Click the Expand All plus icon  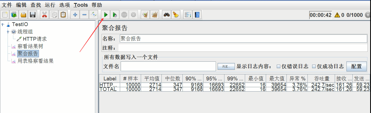(75, 15)
